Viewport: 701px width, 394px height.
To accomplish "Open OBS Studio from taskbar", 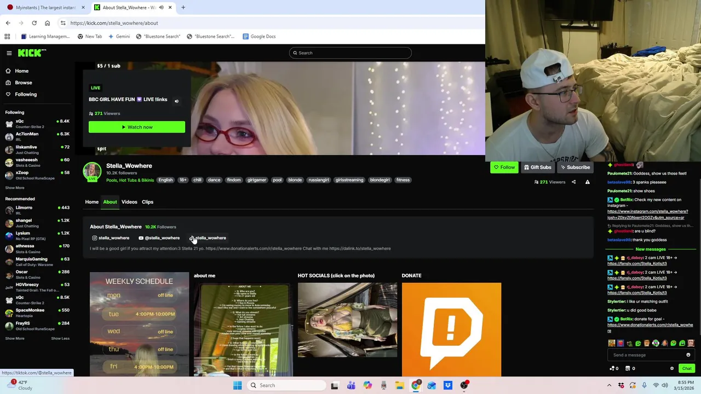I will 464,385.
